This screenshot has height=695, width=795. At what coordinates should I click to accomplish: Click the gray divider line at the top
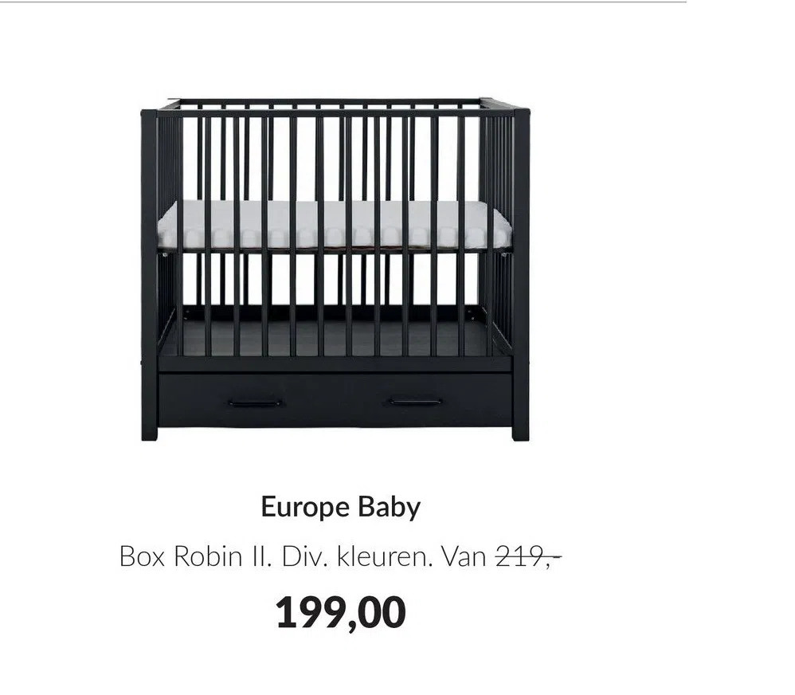point(343,2)
